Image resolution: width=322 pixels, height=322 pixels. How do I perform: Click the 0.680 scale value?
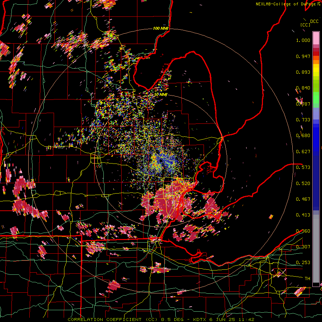303,136
